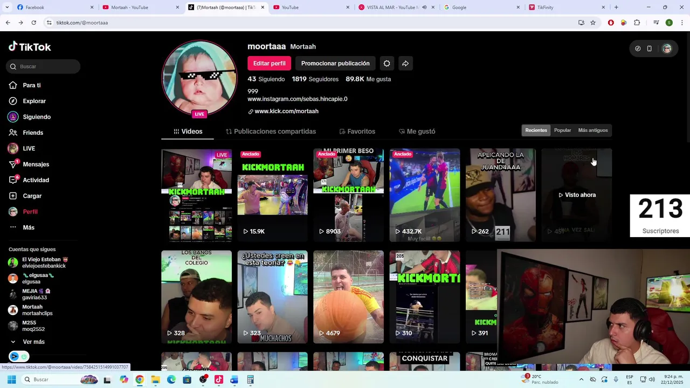Open Chrome from the taskbar
Screen dimensions: 690x388
click(140, 379)
